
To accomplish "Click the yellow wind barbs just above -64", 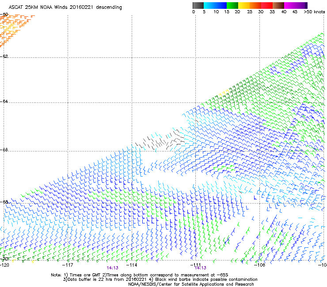I will 224,93.
